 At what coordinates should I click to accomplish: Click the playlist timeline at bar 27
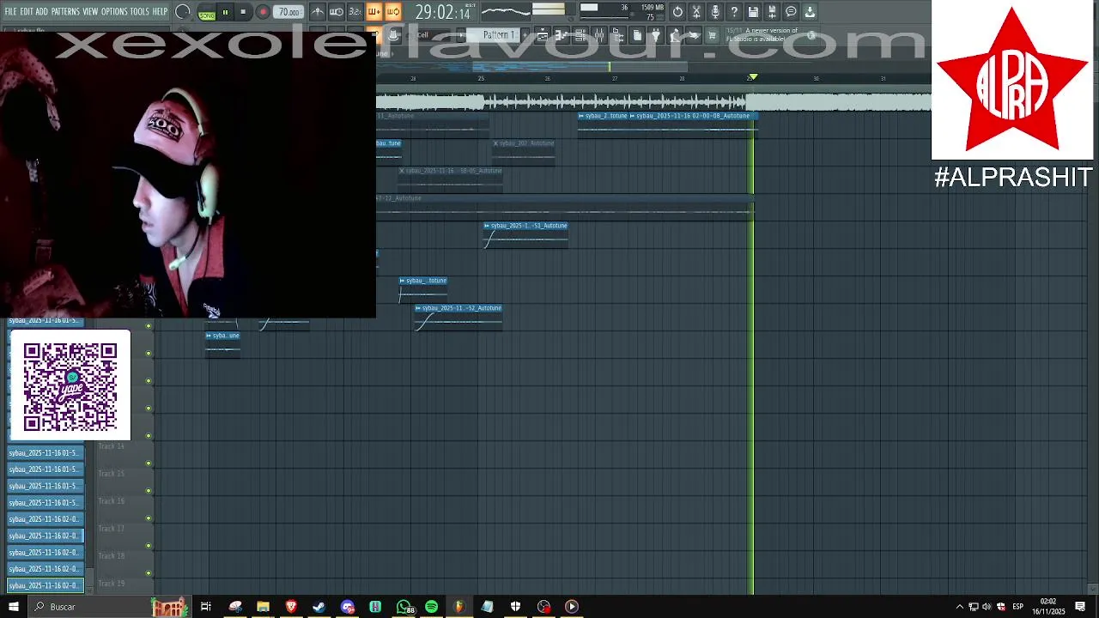pyautogui.click(x=615, y=78)
